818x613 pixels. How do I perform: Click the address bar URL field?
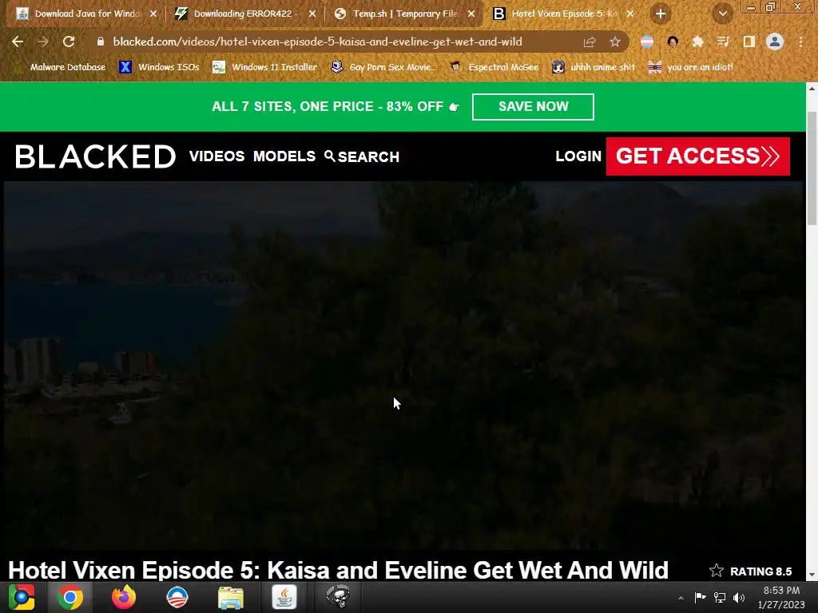317,42
